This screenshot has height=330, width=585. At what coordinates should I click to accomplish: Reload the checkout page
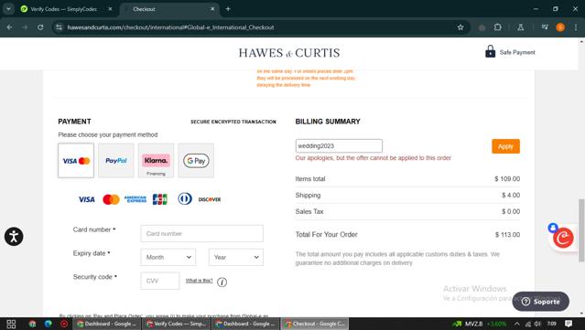click(x=40, y=27)
